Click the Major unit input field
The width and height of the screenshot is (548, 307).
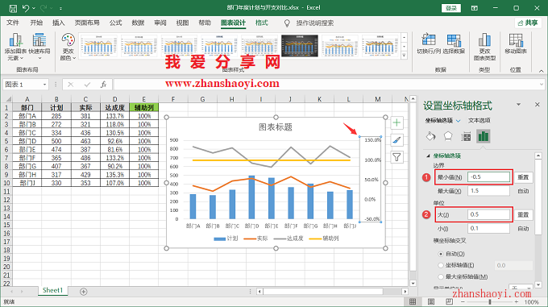point(488,214)
